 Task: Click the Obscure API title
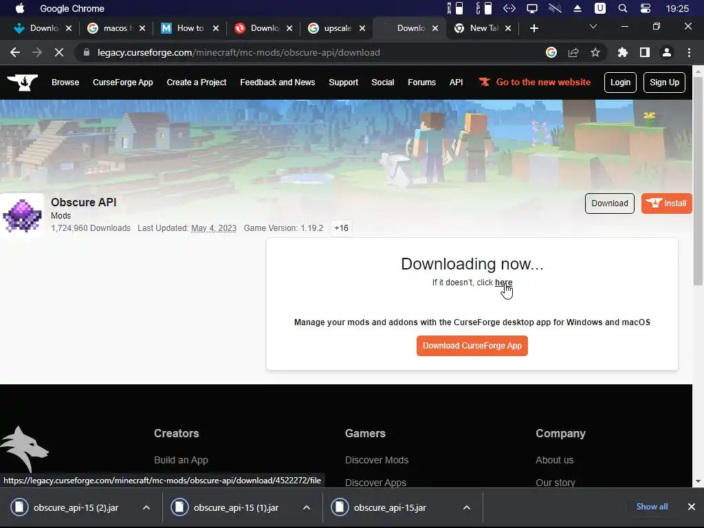click(83, 202)
